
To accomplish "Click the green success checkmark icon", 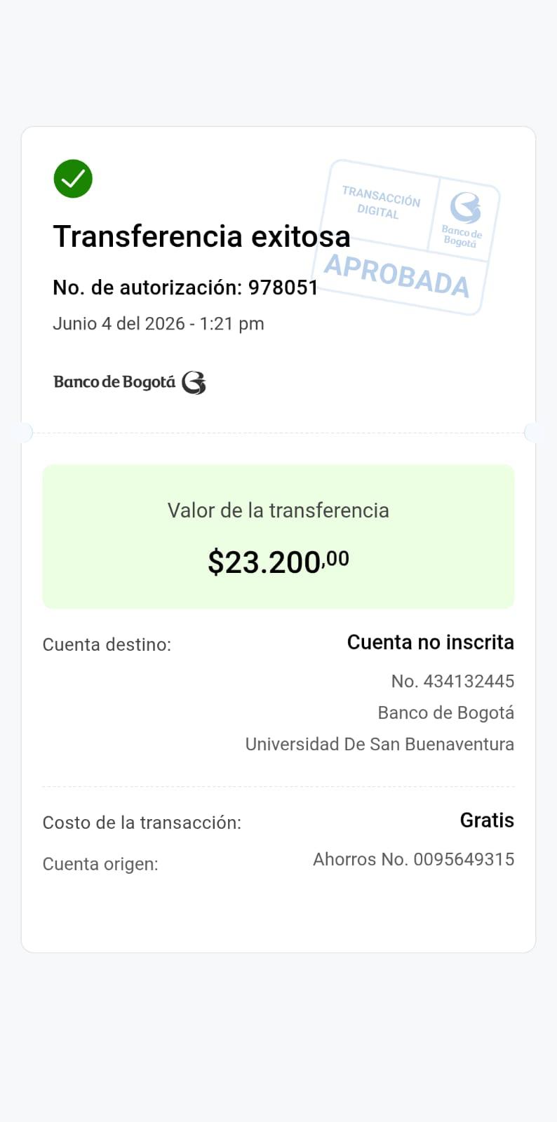I will pyautogui.click(x=73, y=179).
